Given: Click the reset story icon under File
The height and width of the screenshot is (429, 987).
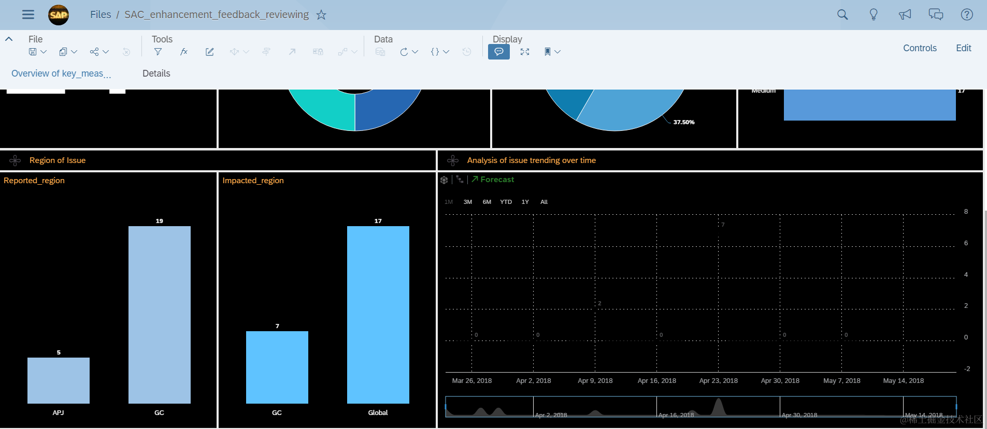Looking at the screenshot, I should (126, 52).
